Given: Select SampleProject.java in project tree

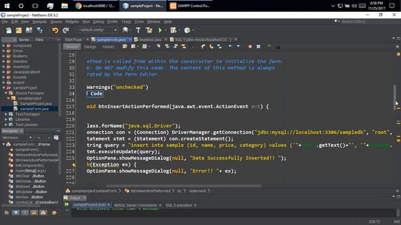Looking at the screenshot, I should [36, 104].
